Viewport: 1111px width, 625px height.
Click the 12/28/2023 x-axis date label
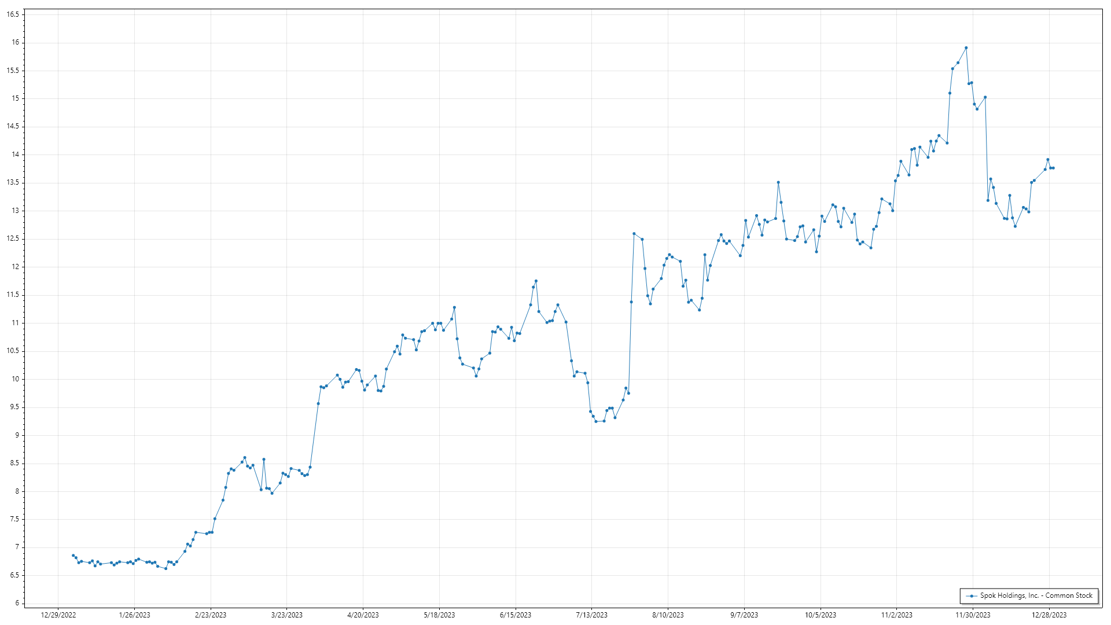point(1049,615)
